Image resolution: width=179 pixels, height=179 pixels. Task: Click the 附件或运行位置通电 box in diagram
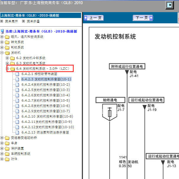tap(127, 66)
